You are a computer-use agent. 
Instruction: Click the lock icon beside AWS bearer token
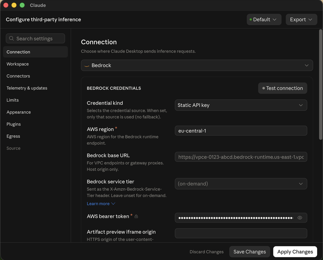(x=136, y=216)
